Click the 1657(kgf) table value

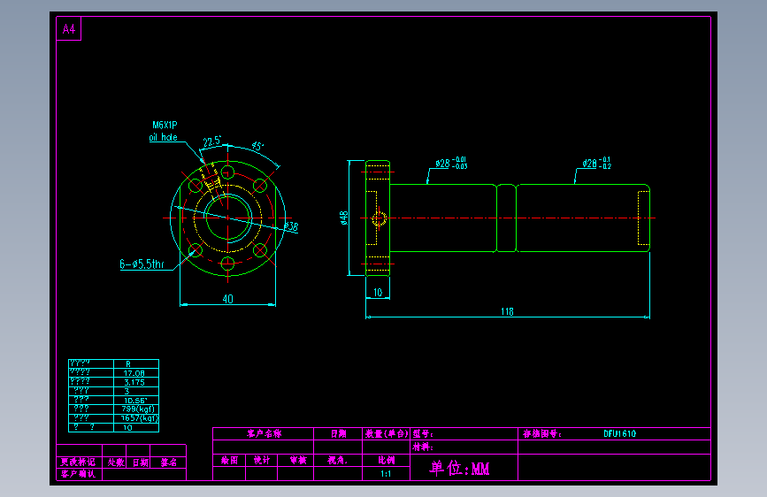pos(140,418)
